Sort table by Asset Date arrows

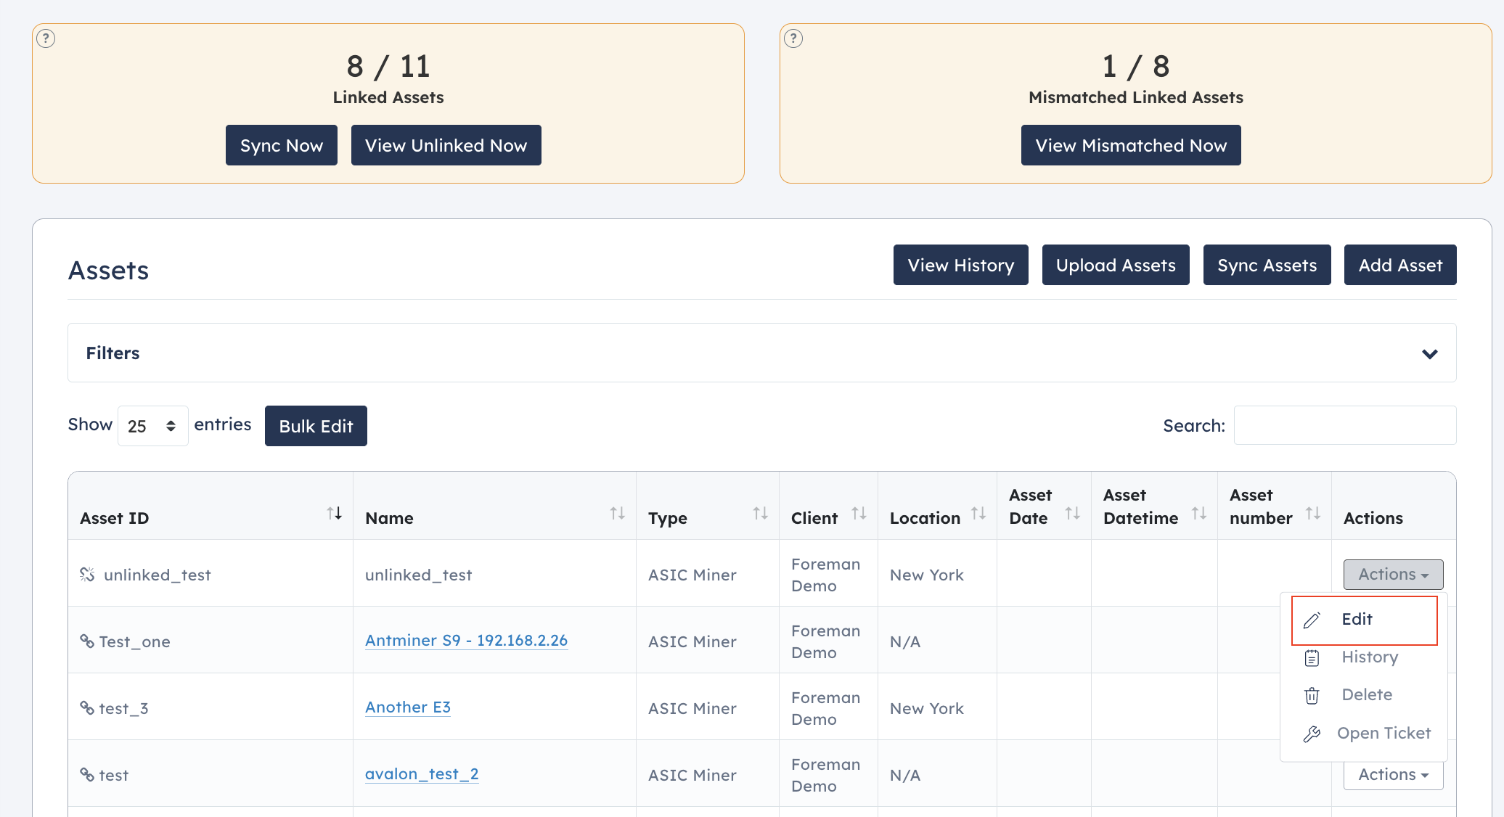click(x=1072, y=514)
